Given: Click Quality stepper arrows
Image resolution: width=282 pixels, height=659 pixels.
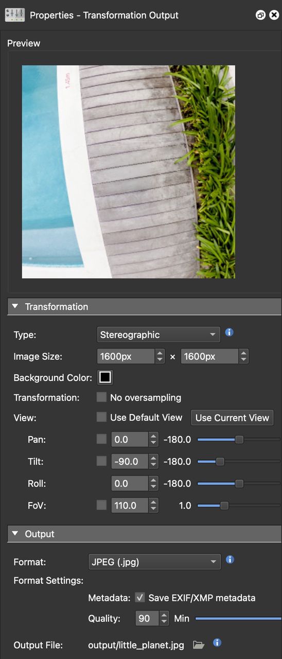Looking at the screenshot, I should pos(164,618).
